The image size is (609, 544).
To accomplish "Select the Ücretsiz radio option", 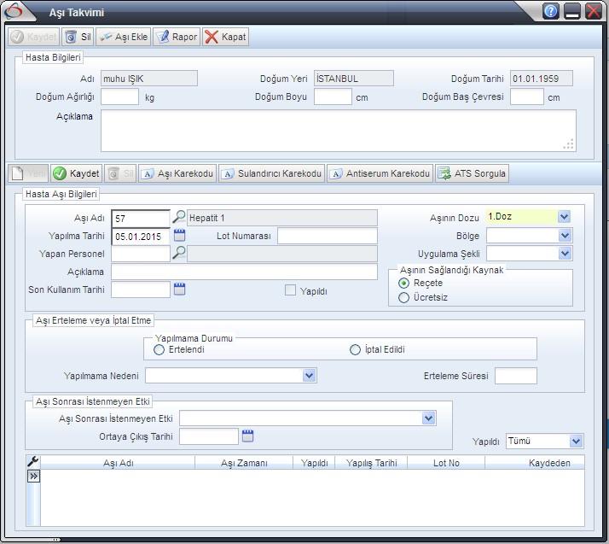I will pyautogui.click(x=404, y=298).
